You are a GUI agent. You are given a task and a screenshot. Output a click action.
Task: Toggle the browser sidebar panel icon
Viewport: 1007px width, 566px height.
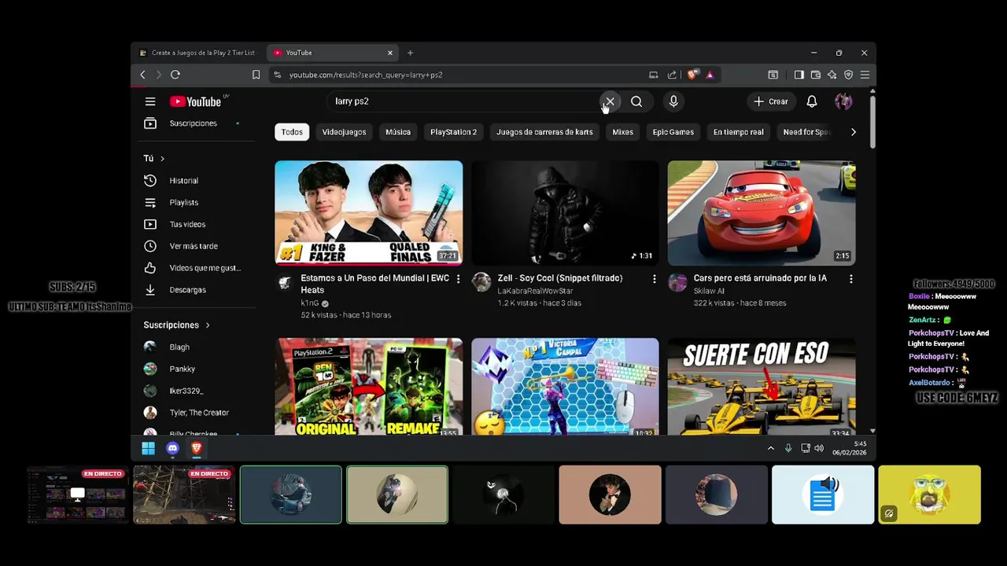click(x=799, y=75)
